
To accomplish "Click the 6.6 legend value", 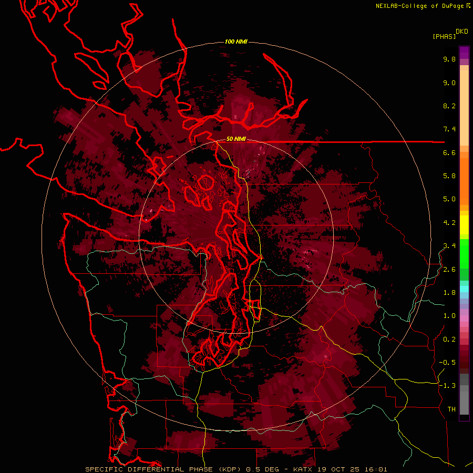I will (x=449, y=153).
